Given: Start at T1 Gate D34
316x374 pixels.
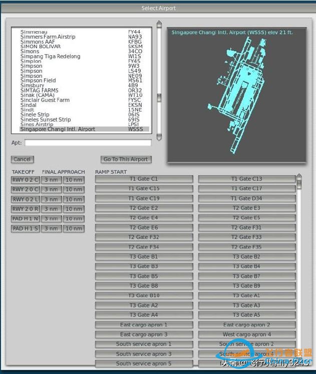Looking at the screenshot, I should coord(247,198).
